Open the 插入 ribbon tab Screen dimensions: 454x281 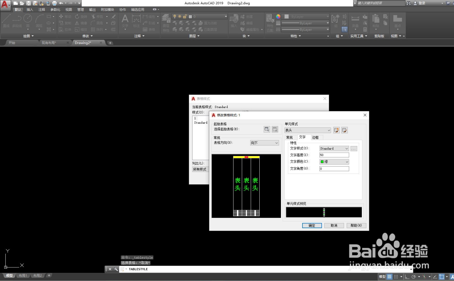tap(30, 10)
